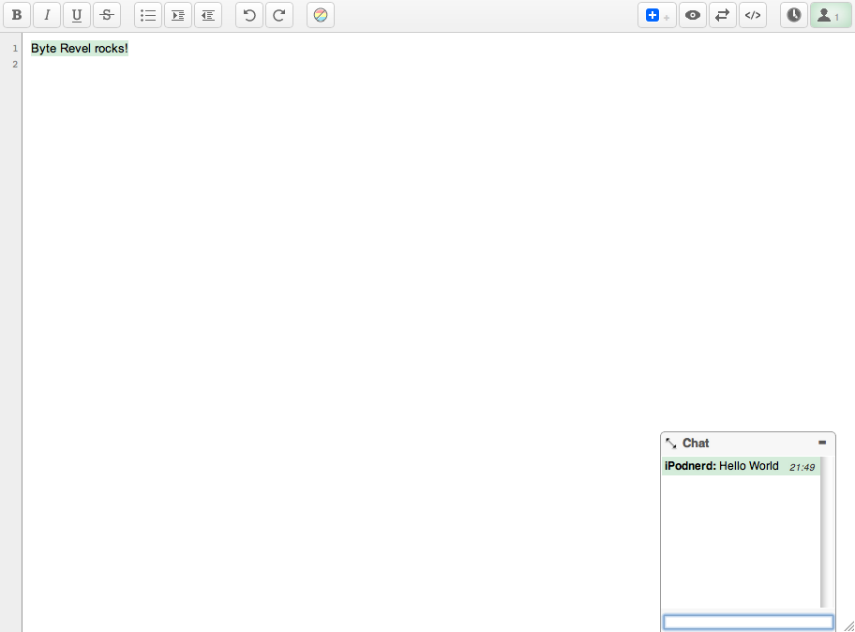Toggle strikethrough formatting
855x632 pixels.
click(x=107, y=15)
